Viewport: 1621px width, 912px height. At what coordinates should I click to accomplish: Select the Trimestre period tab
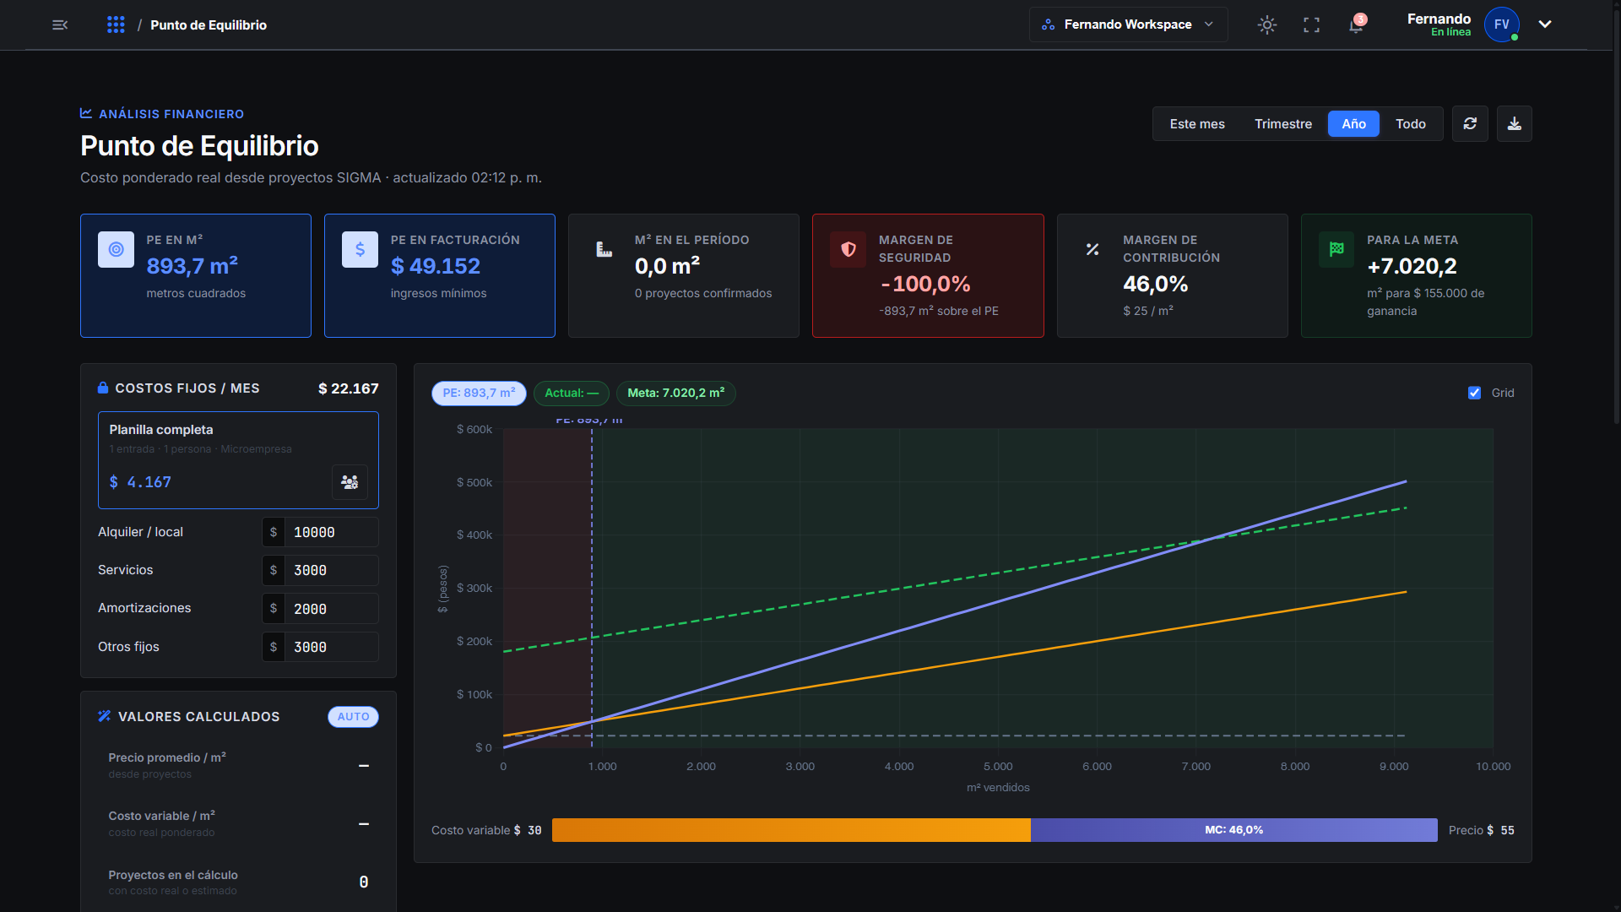click(x=1283, y=123)
